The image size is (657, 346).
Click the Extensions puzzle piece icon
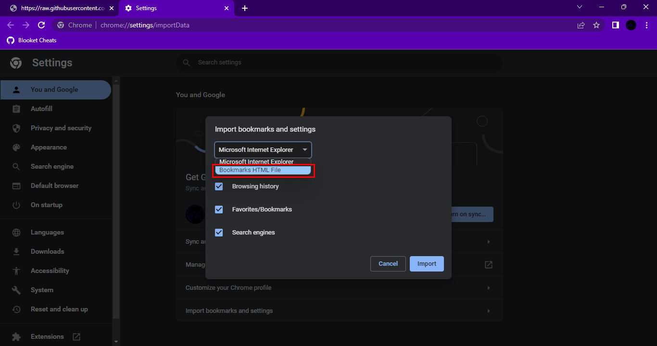(16, 336)
